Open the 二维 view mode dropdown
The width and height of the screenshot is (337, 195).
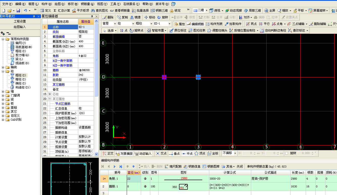tap(206, 11)
